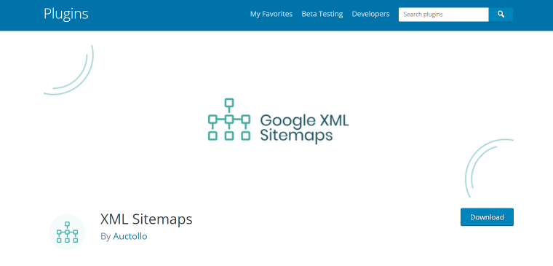553x266 pixels.
Task: Open the Developers page
Action: tap(370, 14)
